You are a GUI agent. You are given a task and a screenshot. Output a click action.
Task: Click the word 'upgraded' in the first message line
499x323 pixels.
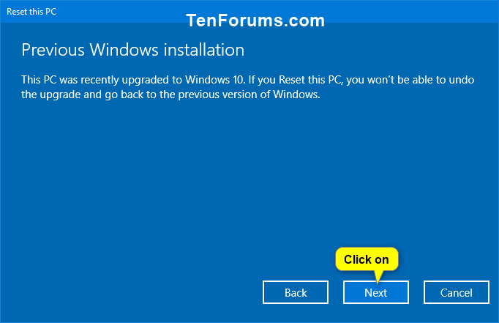coord(146,81)
